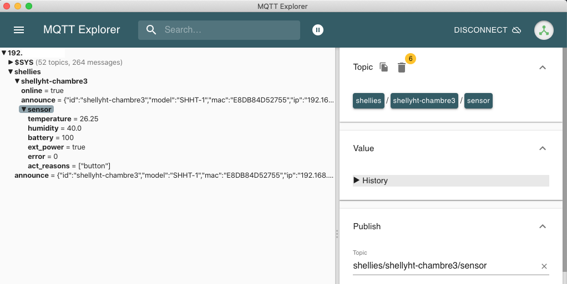
Task: Focus the Search input field
Action: tap(227, 30)
